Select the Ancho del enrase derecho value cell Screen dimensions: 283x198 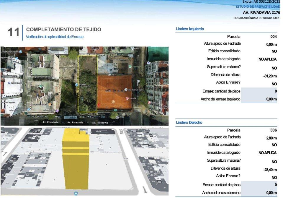coord(259,193)
